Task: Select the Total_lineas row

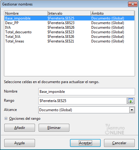Action: click(69, 41)
